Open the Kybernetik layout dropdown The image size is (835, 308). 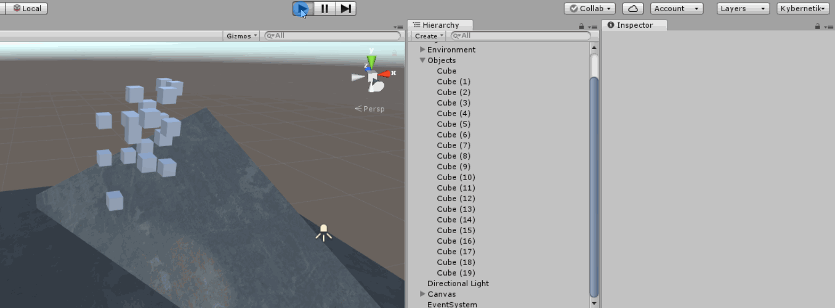(x=803, y=8)
